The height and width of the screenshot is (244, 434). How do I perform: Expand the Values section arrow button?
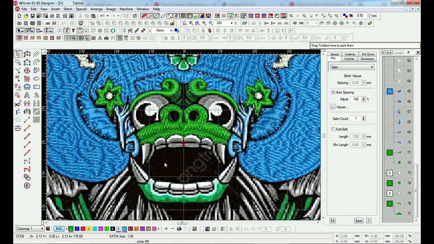[332, 107]
